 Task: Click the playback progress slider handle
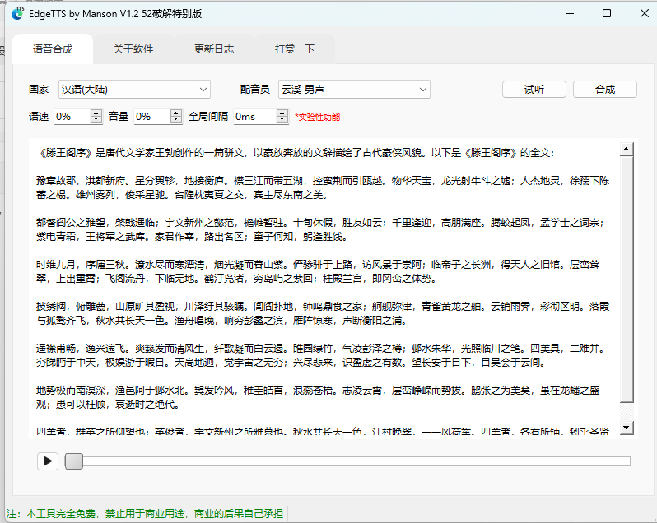(74, 461)
